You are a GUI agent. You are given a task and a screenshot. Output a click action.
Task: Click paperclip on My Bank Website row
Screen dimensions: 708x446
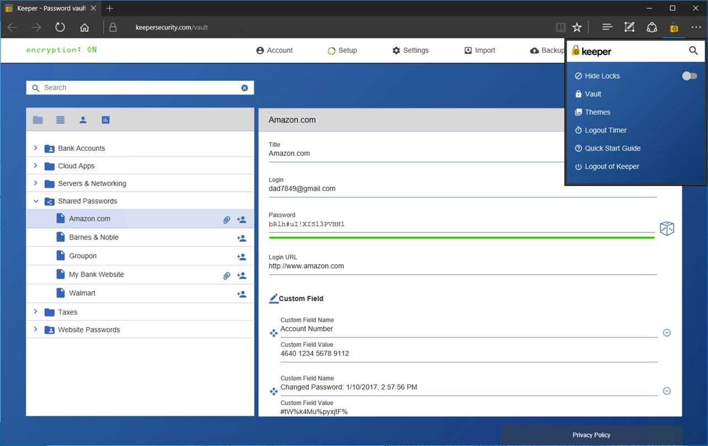pos(227,276)
